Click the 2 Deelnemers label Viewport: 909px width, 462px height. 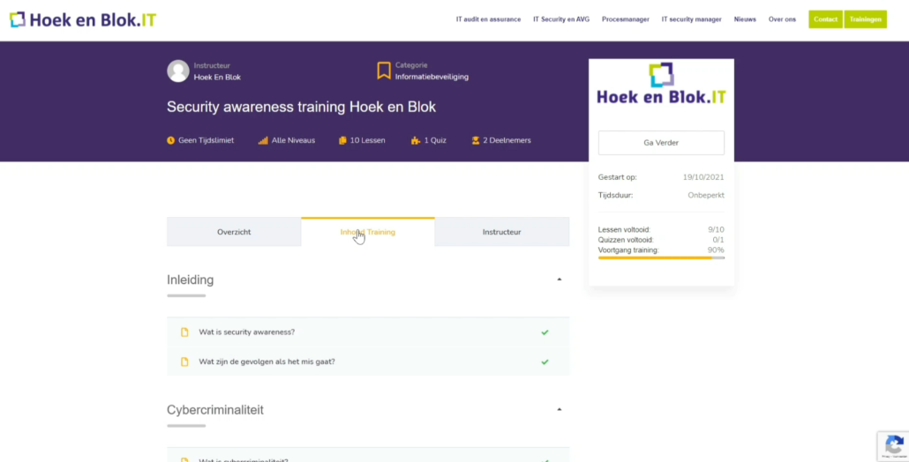(x=507, y=140)
